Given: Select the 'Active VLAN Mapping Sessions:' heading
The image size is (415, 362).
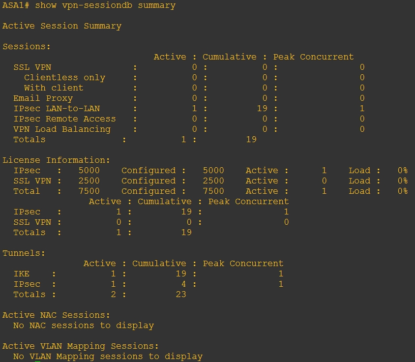Looking at the screenshot, I should point(81,346).
